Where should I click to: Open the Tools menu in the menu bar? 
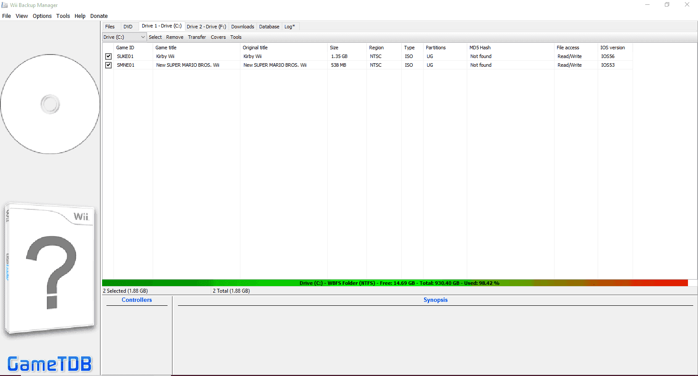point(63,16)
